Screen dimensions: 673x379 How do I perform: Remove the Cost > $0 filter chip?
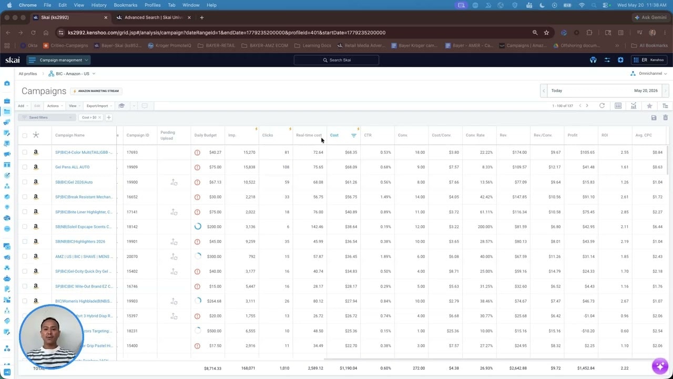click(x=100, y=117)
